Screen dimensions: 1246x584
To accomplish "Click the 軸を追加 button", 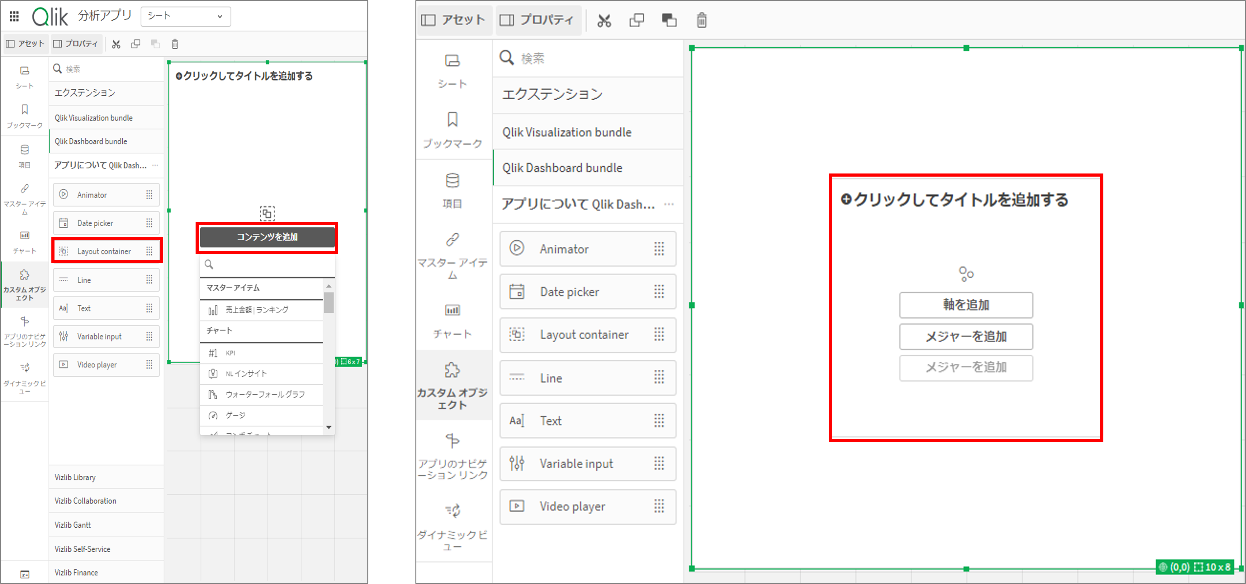I will click(x=966, y=305).
